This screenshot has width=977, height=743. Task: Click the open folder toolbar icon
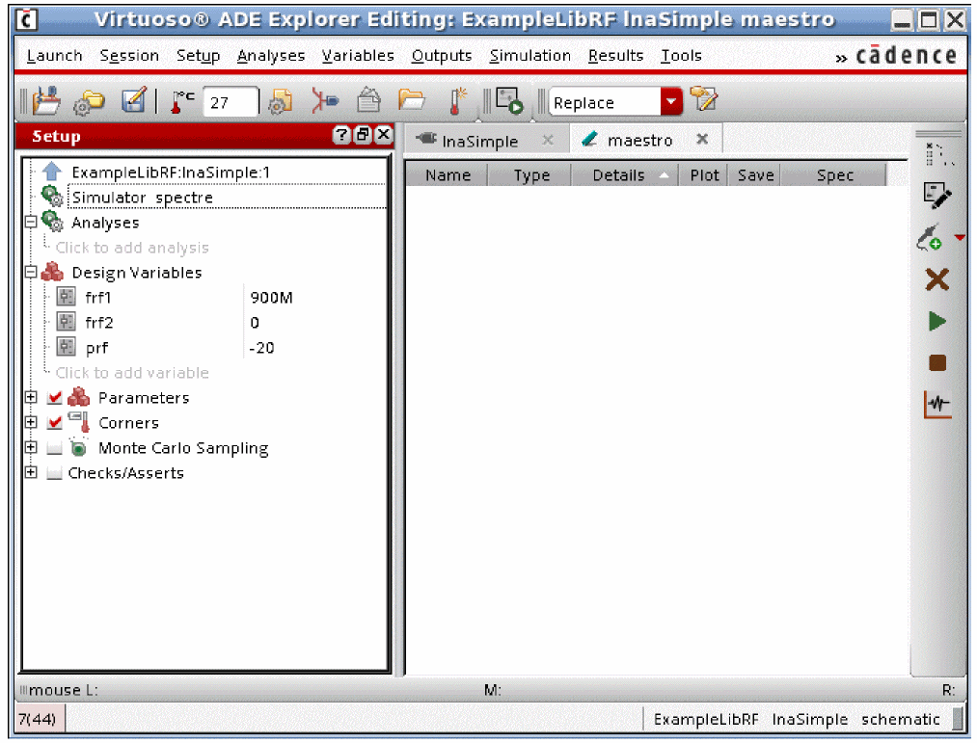click(411, 100)
